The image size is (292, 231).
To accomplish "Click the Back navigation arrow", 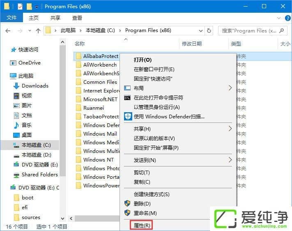I will click(x=8, y=31).
